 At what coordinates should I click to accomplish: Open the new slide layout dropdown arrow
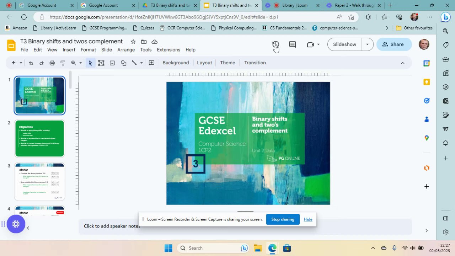pos(21,63)
